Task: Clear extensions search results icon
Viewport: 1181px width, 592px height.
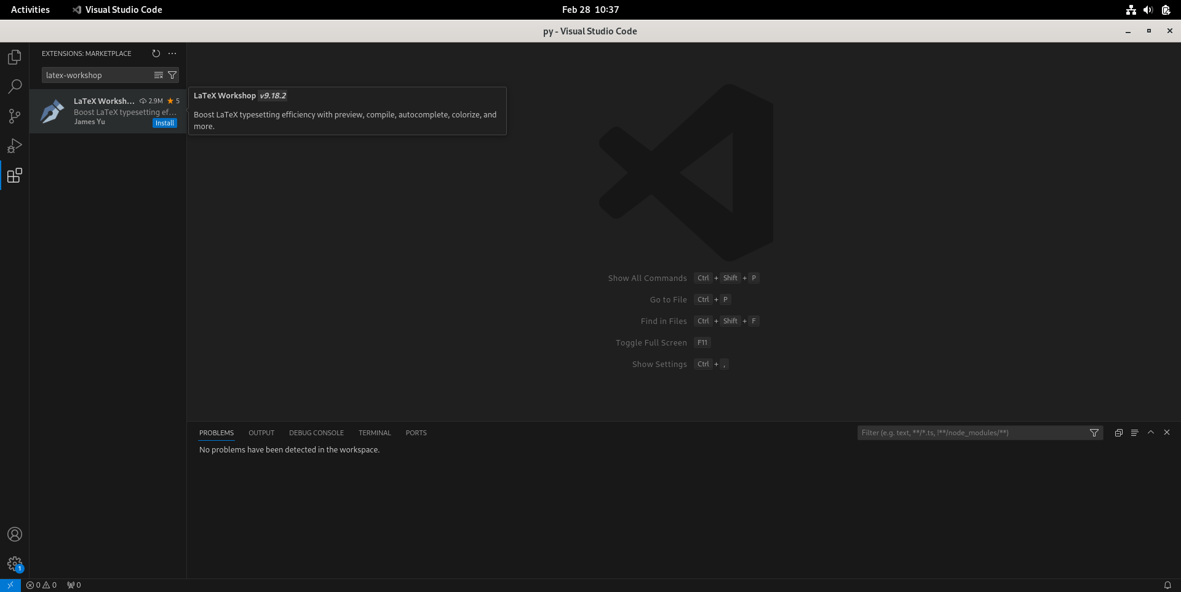Action: click(158, 75)
